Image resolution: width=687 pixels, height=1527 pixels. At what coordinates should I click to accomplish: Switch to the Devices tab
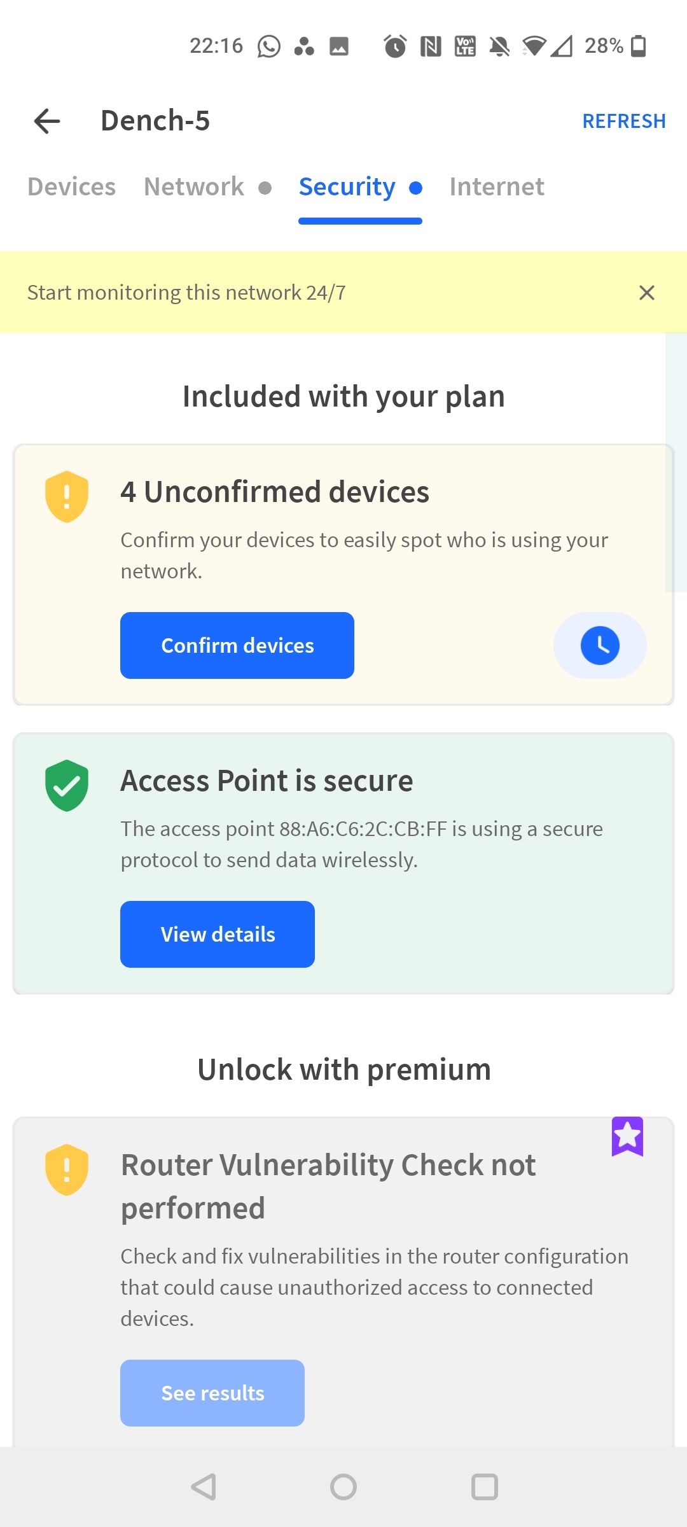point(71,187)
